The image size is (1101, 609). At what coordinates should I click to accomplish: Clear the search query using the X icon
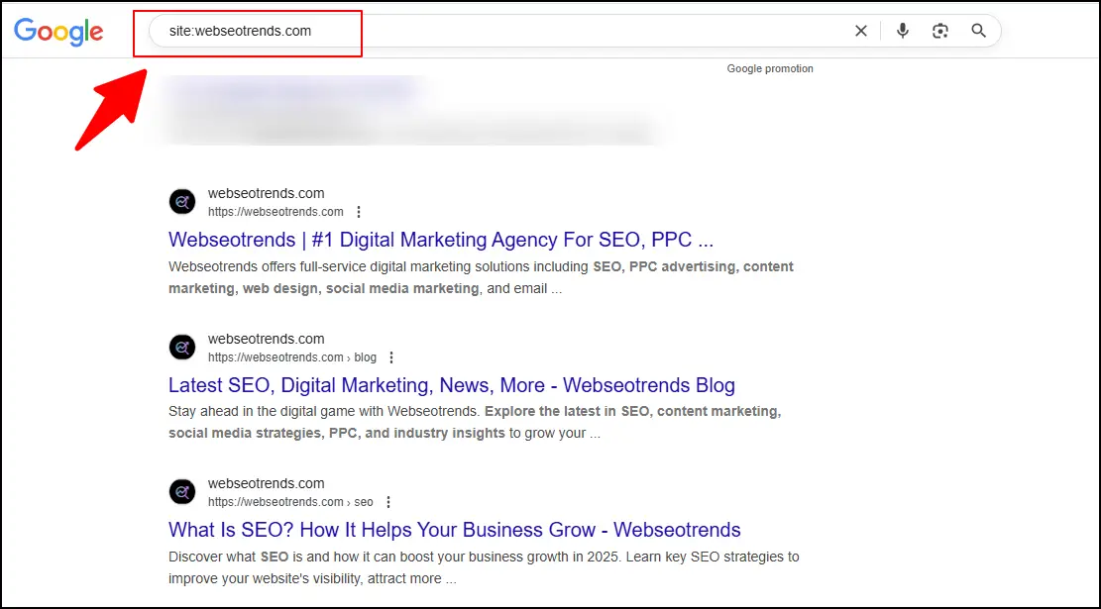(861, 31)
